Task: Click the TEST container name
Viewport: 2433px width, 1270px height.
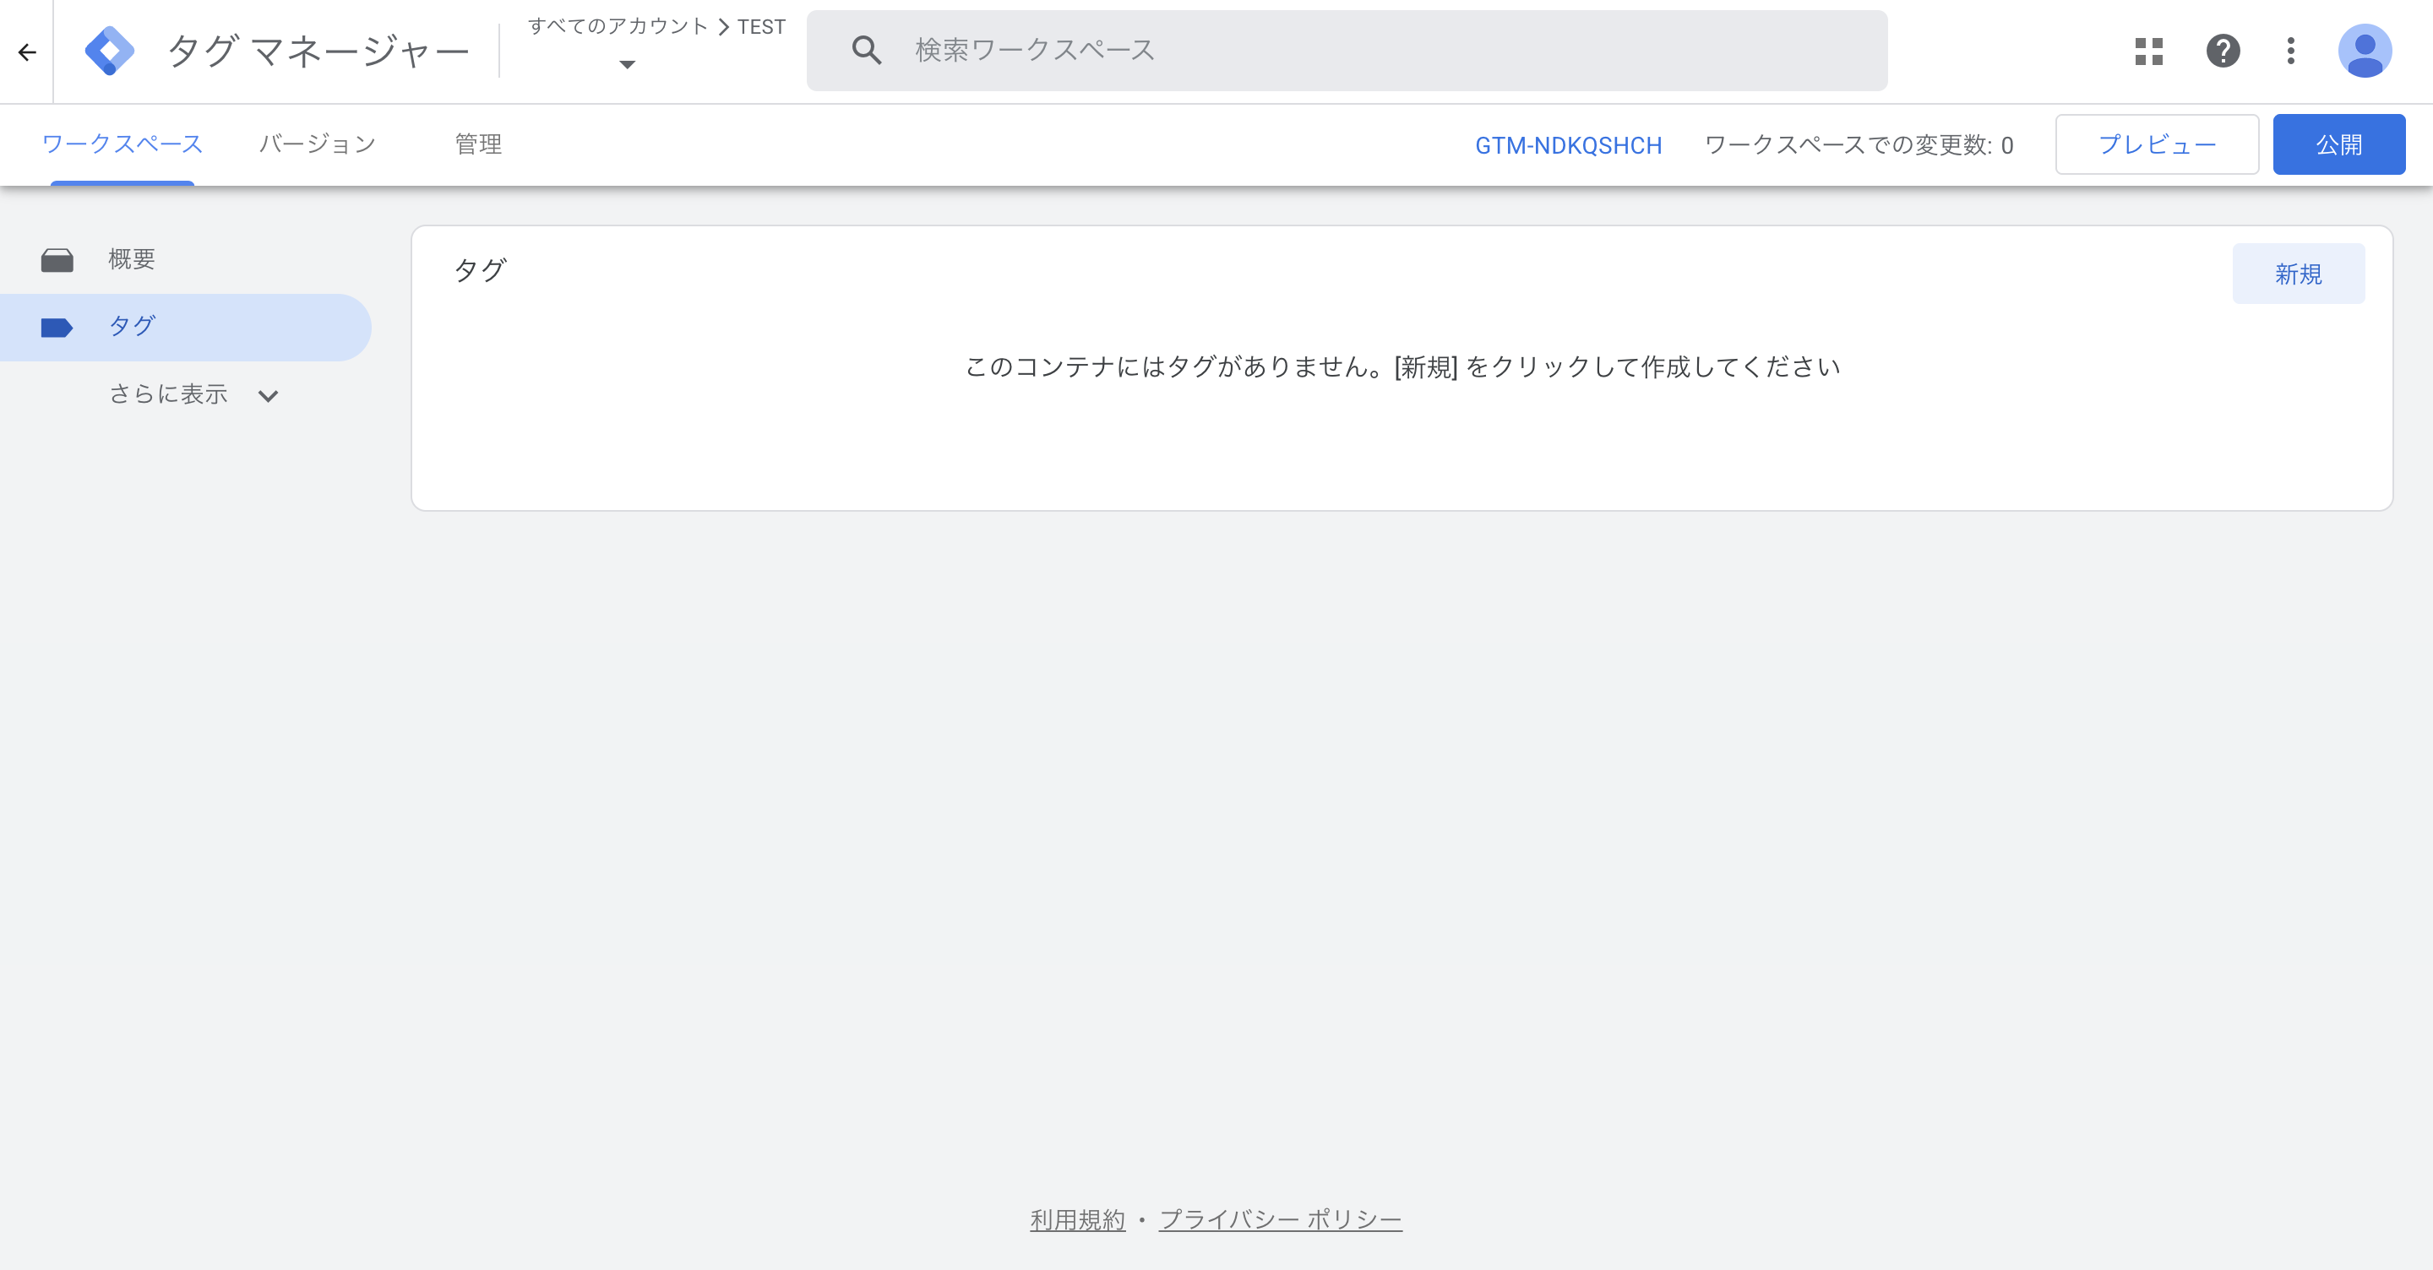Action: tap(761, 26)
